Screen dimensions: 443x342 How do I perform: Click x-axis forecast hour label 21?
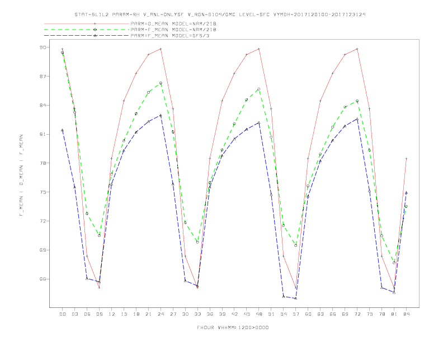[148, 314]
